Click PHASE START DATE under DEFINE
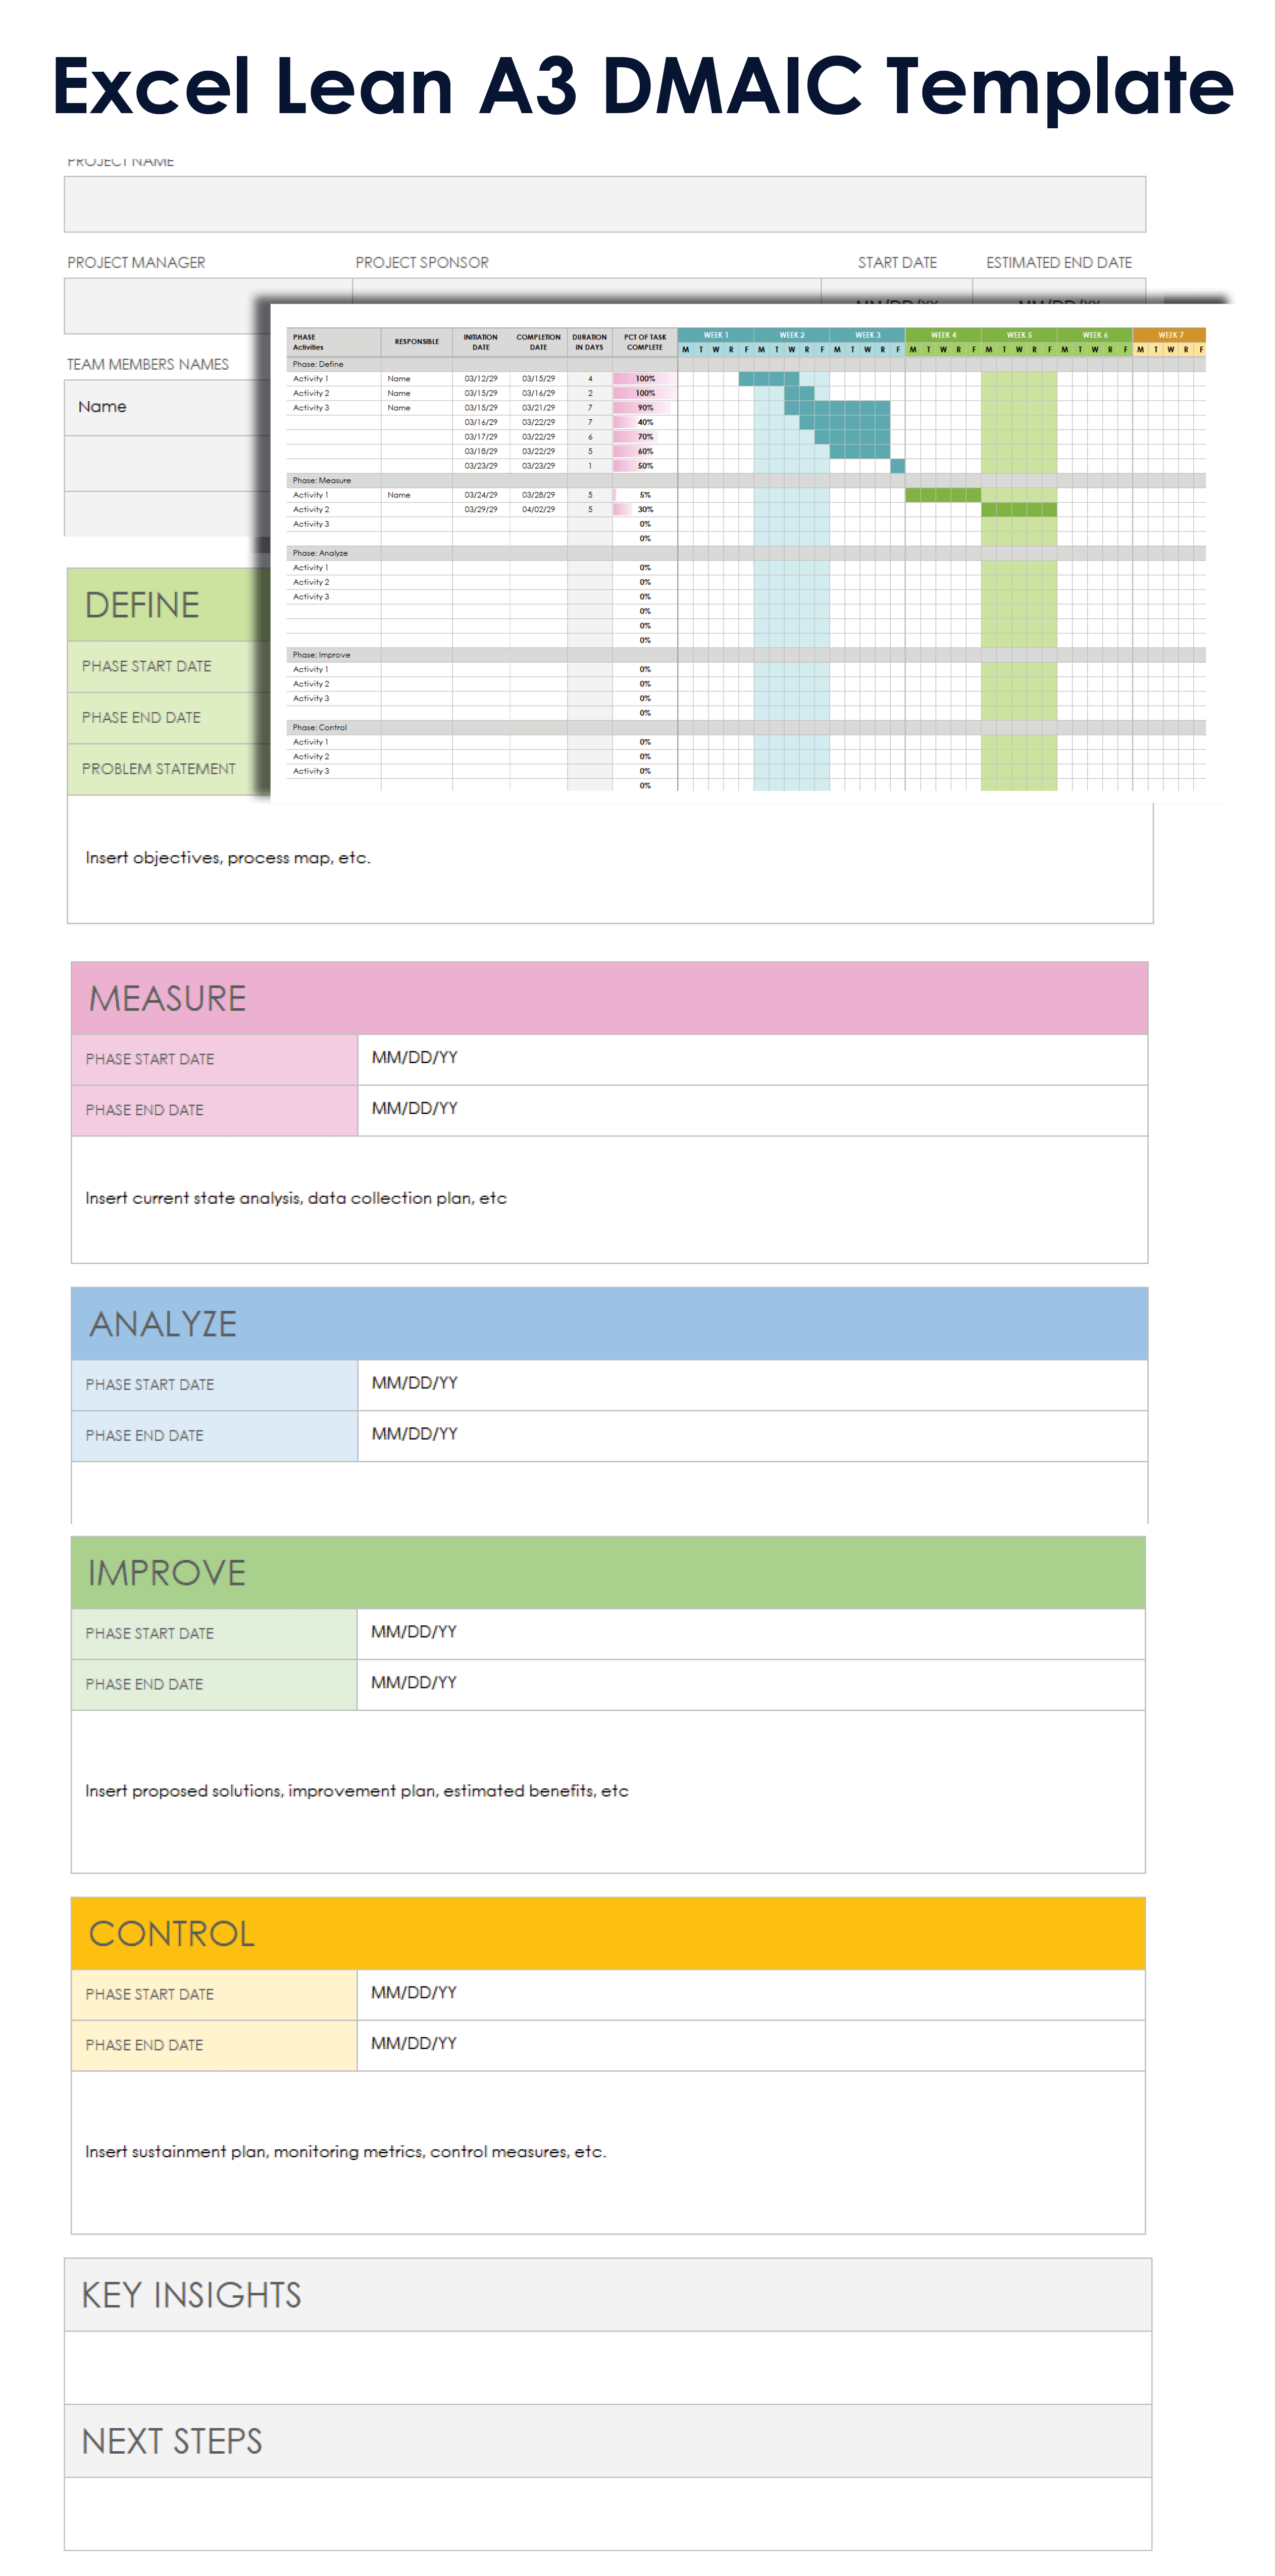 coord(147,666)
